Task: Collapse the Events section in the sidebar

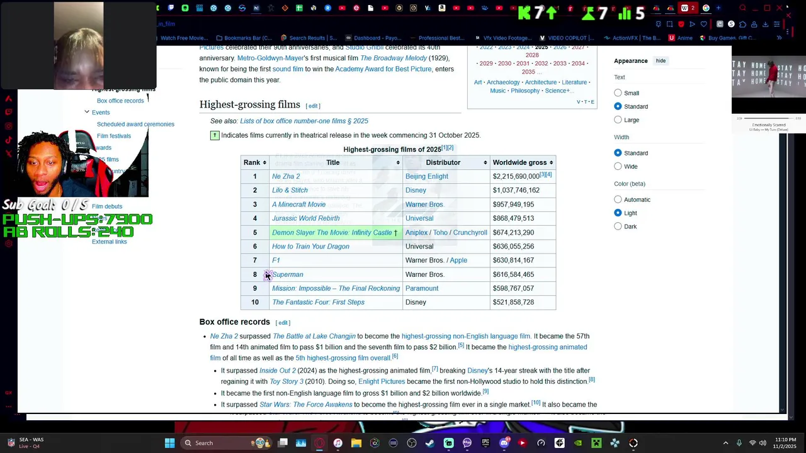Action: [x=87, y=112]
